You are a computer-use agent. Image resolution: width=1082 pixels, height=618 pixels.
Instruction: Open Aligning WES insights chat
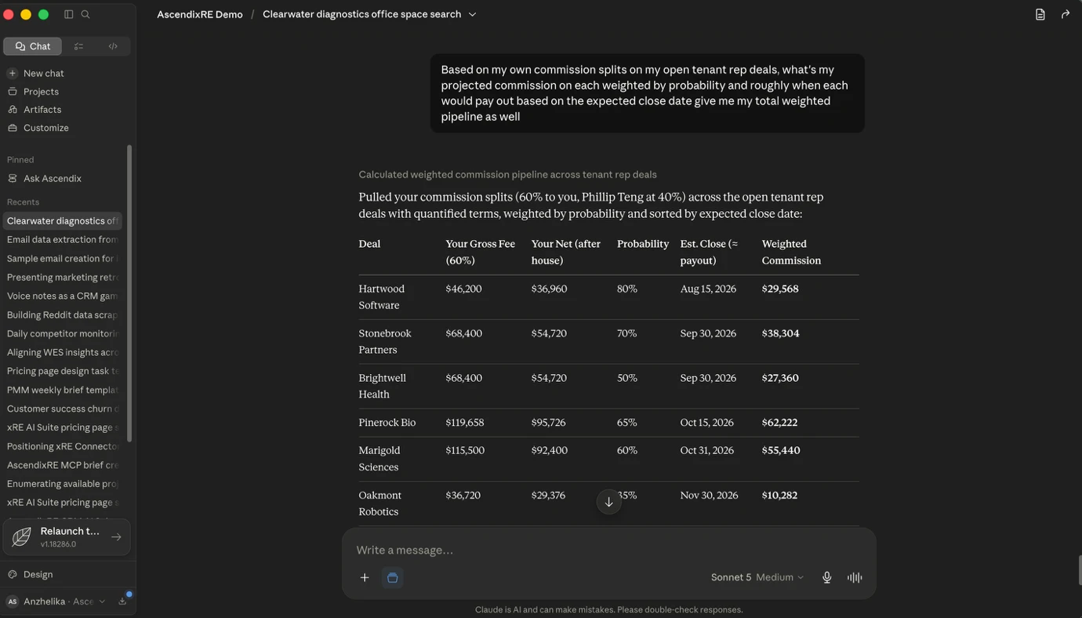click(63, 352)
